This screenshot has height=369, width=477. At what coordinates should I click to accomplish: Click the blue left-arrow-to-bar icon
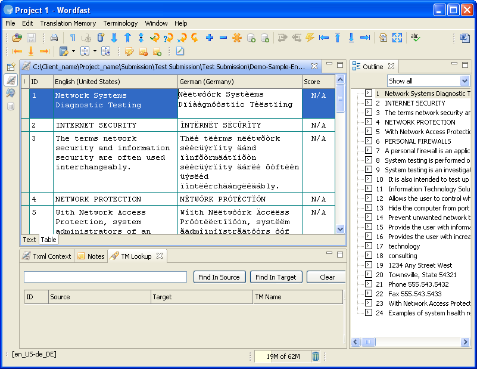click(324, 38)
